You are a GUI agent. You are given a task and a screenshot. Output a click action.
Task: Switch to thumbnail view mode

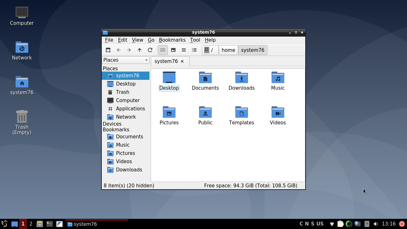coord(173,50)
